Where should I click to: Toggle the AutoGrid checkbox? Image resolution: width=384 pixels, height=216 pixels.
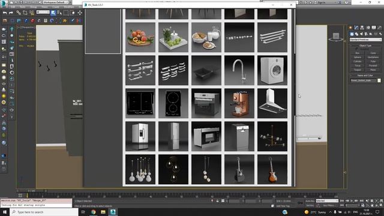pos(357,49)
